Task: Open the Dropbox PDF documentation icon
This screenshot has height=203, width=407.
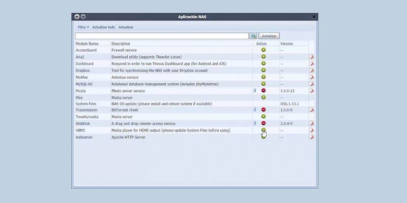Action: (x=312, y=71)
